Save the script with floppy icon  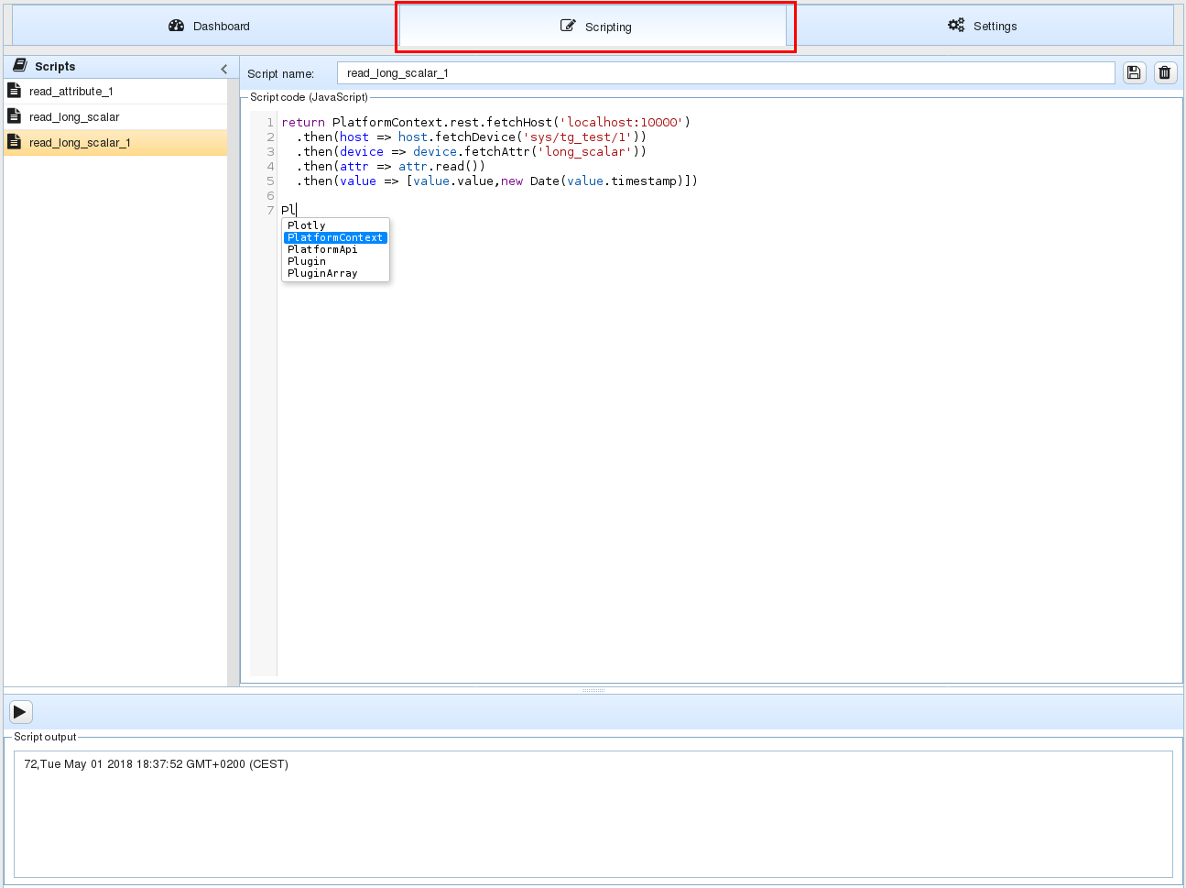1134,73
